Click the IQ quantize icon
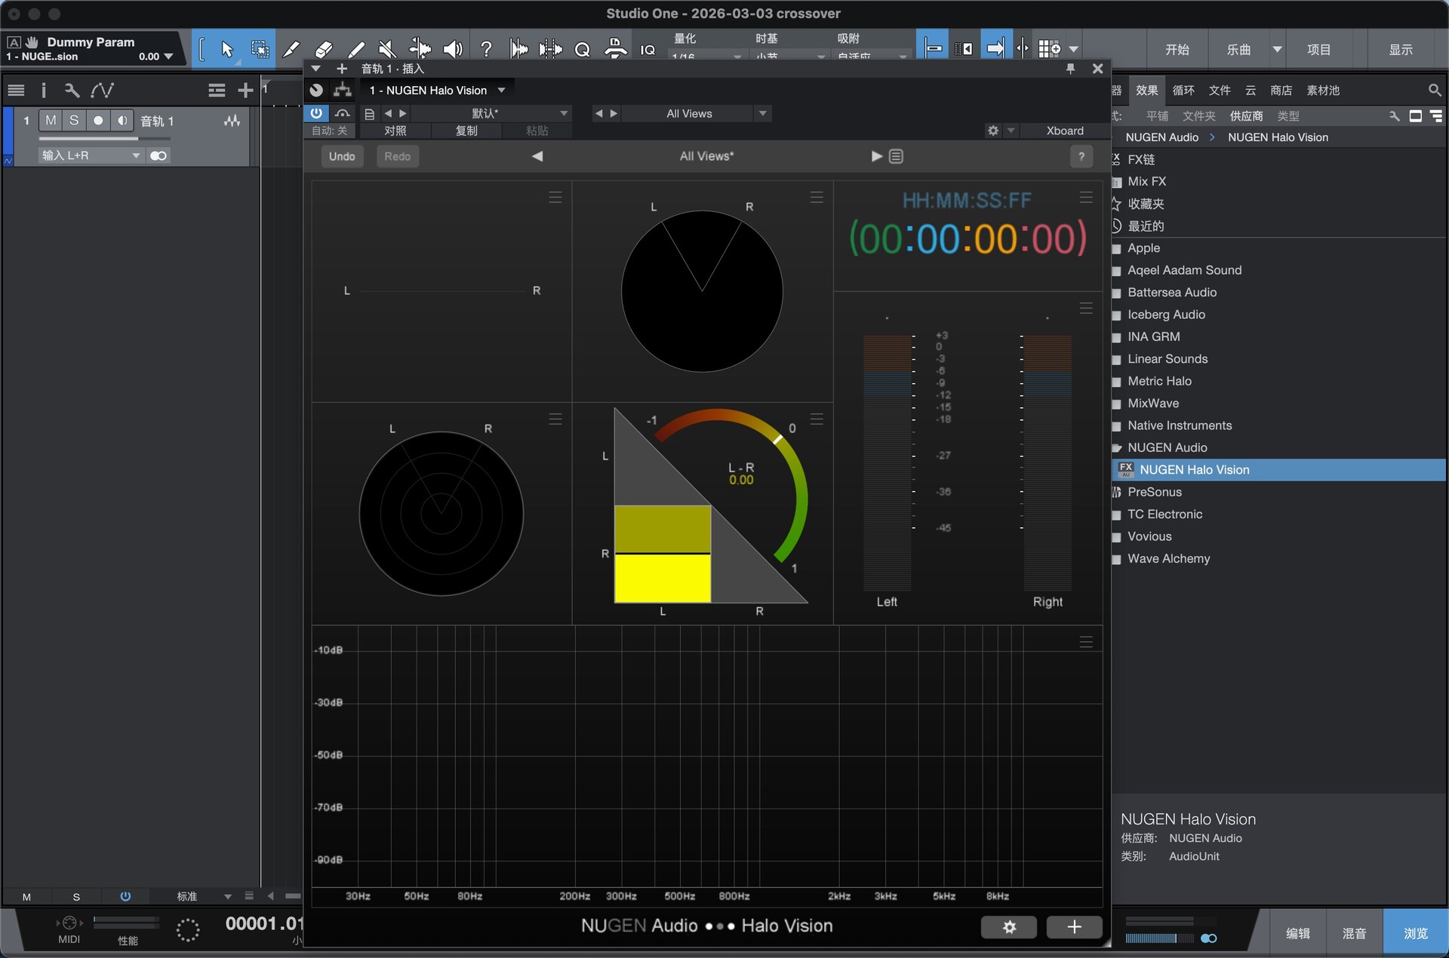This screenshot has width=1449, height=958. pos(648,50)
